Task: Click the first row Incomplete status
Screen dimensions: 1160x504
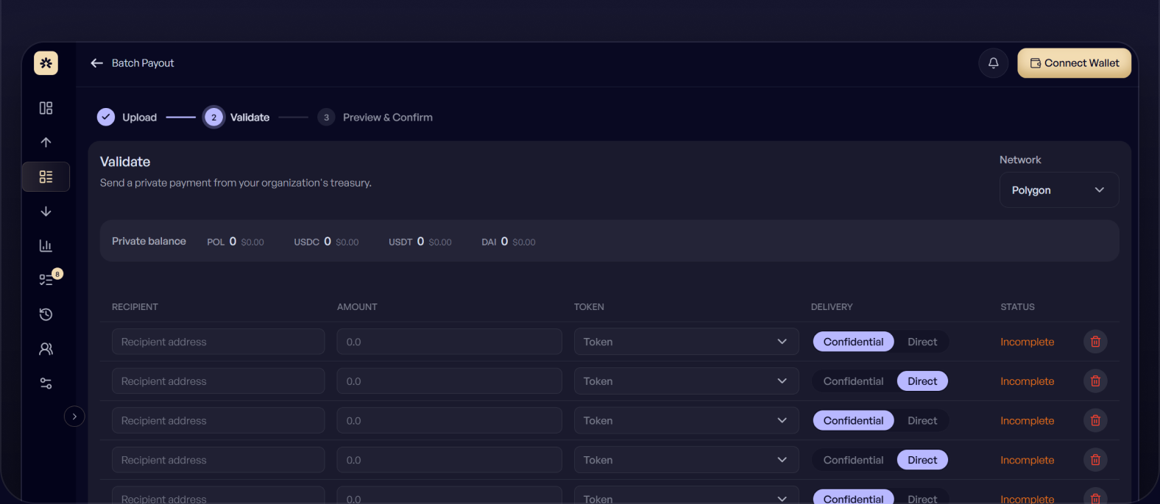Action: point(1027,342)
